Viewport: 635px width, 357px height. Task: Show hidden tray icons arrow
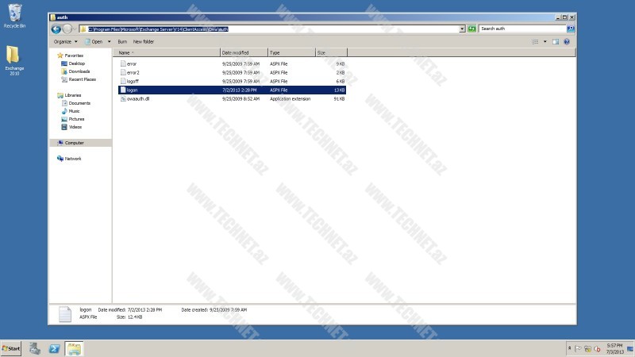coord(570,348)
